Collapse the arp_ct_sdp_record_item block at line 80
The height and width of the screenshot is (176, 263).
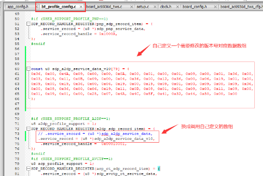28,168
